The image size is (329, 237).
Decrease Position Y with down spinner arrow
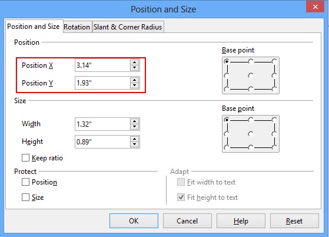pyautogui.click(x=134, y=85)
